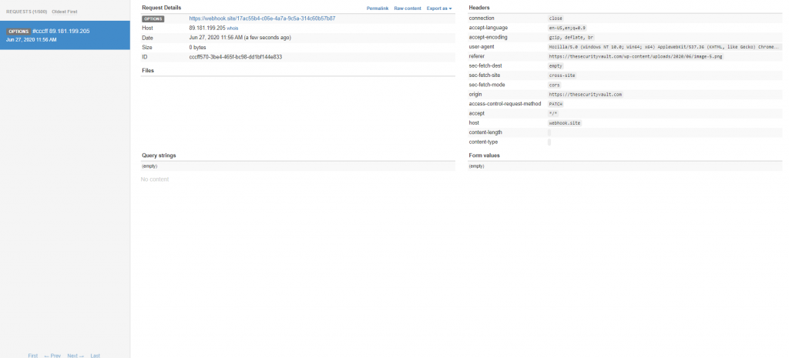Click the Form values section heading
The width and height of the screenshot is (789, 358).
click(x=484, y=156)
